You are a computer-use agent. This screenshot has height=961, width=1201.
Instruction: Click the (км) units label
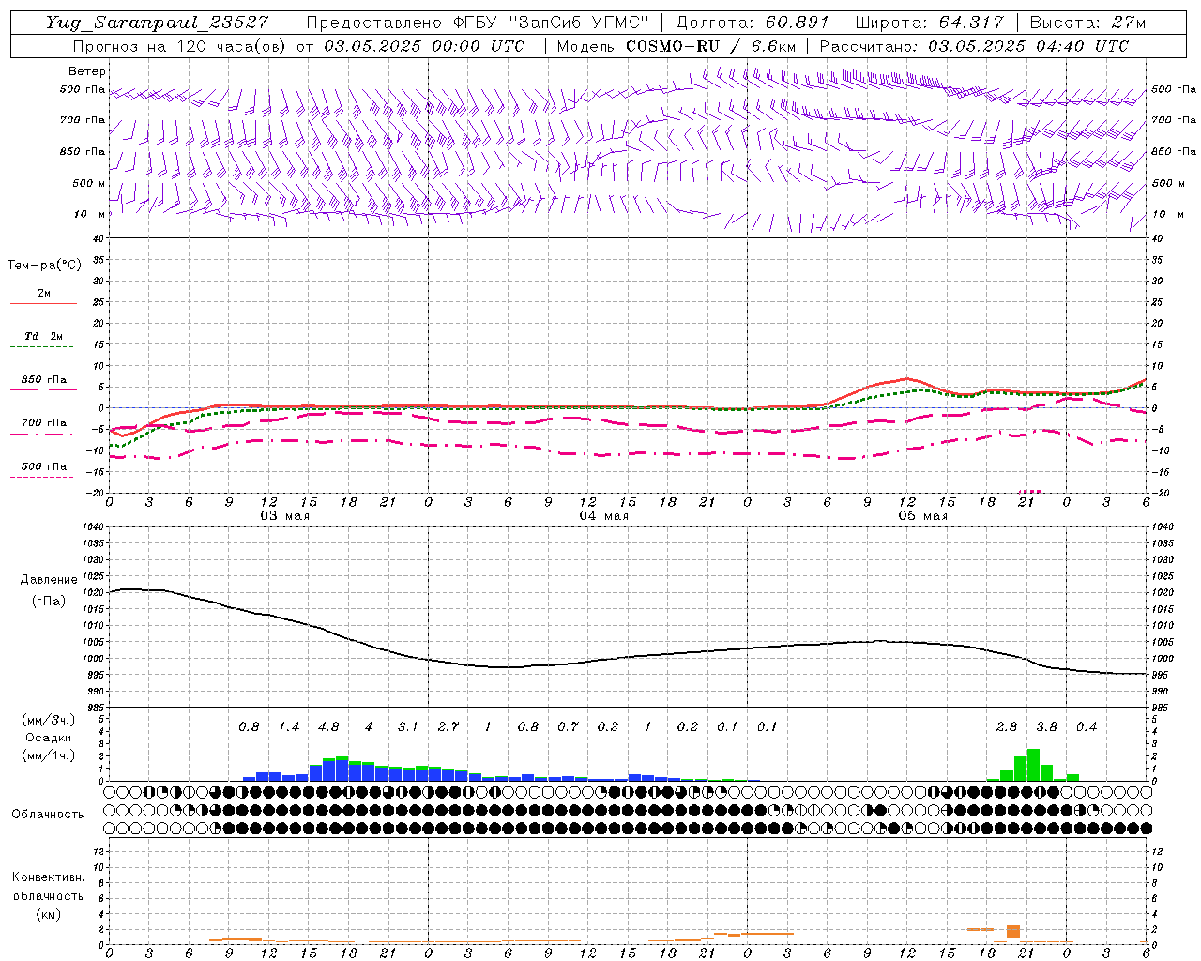(x=48, y=914)
